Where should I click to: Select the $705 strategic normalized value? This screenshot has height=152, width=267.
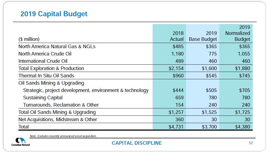pos(245,90)
